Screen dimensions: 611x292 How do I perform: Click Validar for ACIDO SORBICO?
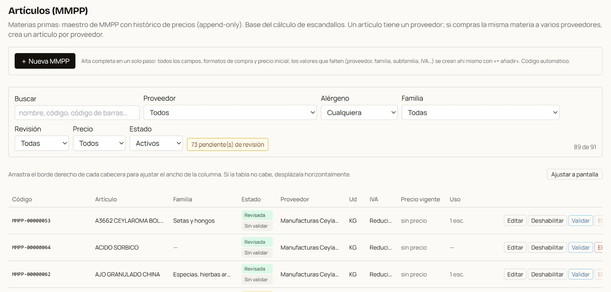580,248
